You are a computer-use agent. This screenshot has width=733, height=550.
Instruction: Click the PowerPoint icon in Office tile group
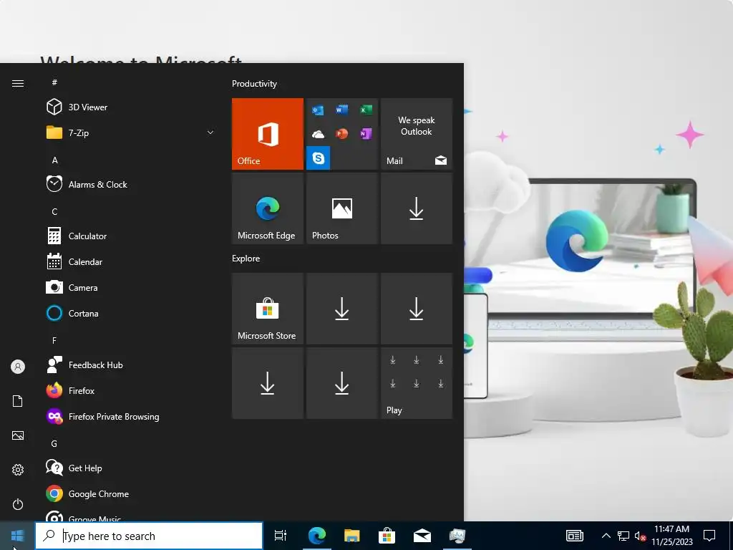pos(341,134)
